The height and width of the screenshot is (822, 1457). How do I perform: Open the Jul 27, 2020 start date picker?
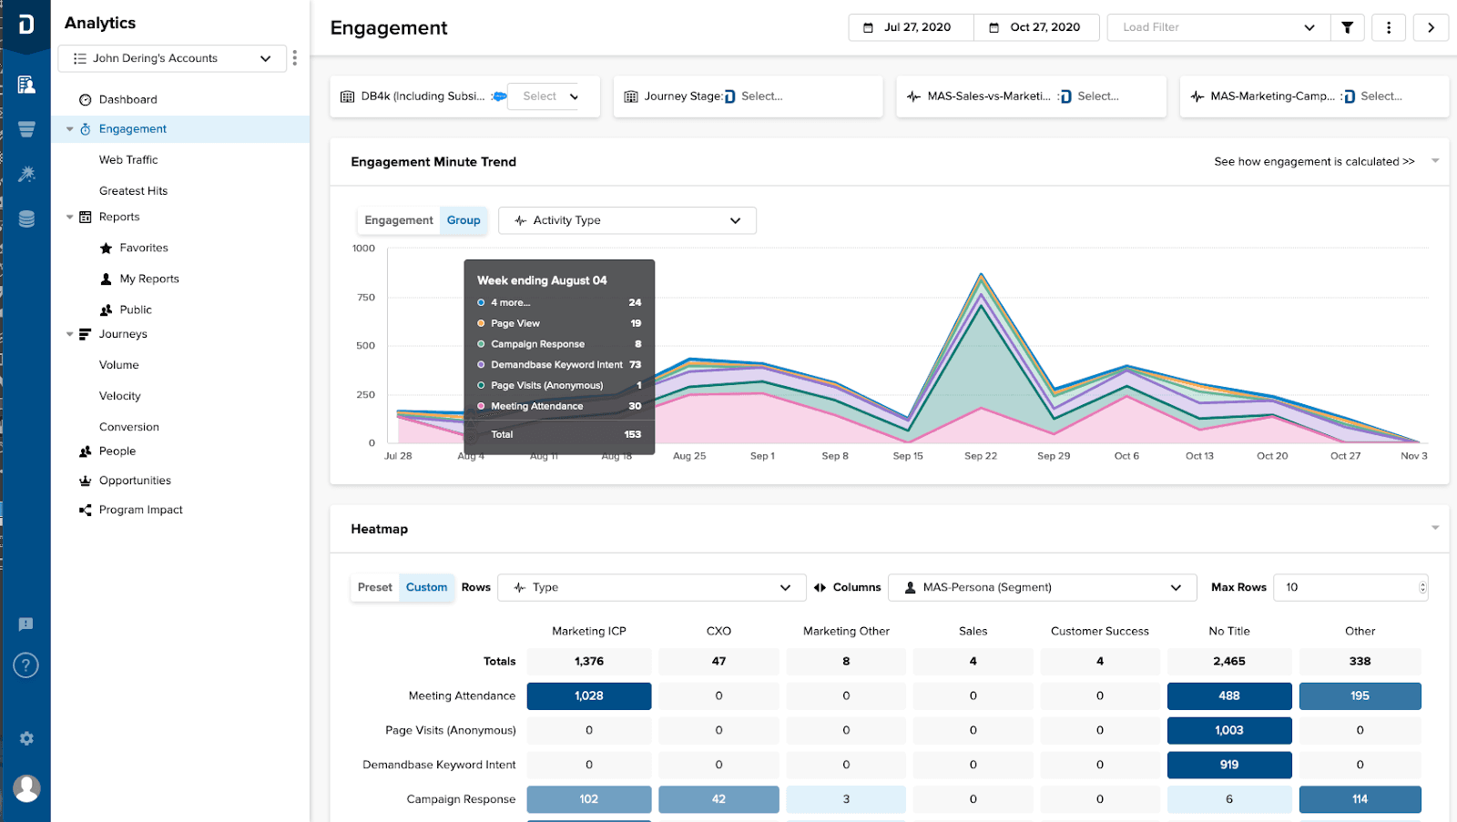pos(911,27)
